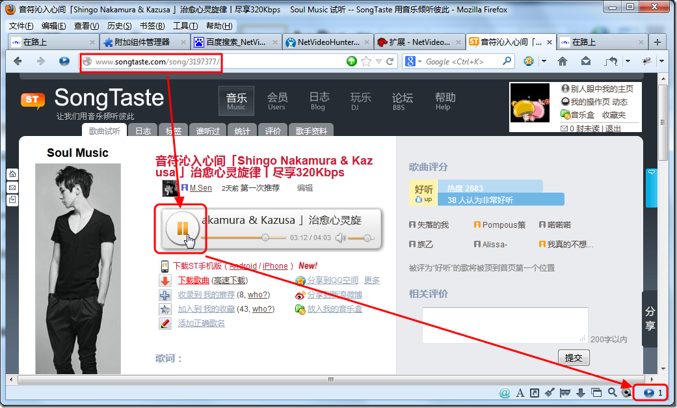The height and width of the screenshot is (408, 677).
Task: Switch to the 附加组件管理器 browser tab
Action: pyautogui.click(x=144, y=42)
